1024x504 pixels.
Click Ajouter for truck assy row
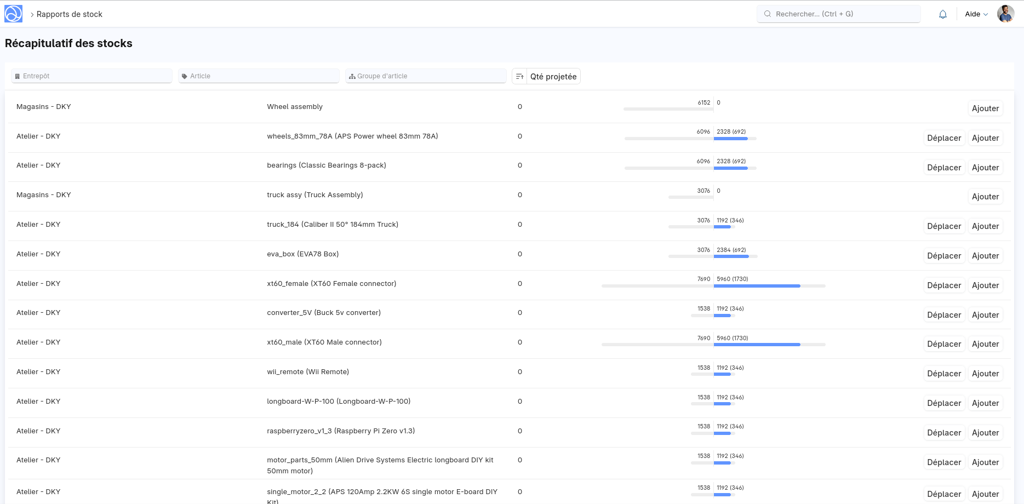coord(985,197)
